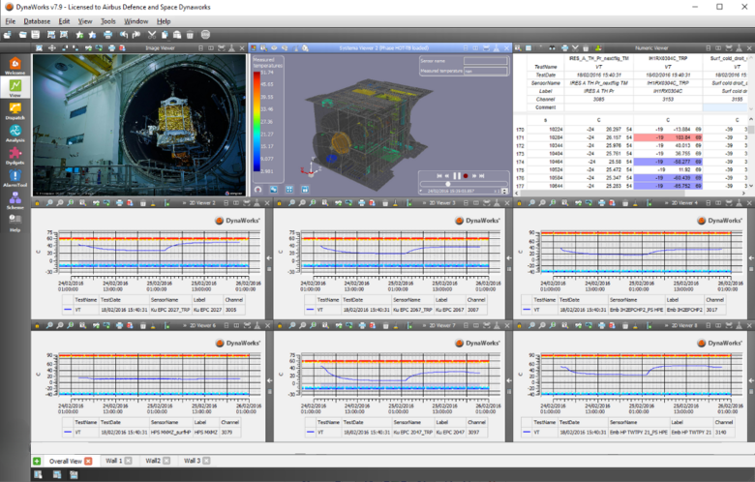Skip to start in Systema Viewer playback
Image resolution: width=755 pixels, height=482 pixels.
pyautogui.click(x=439, y=176)
